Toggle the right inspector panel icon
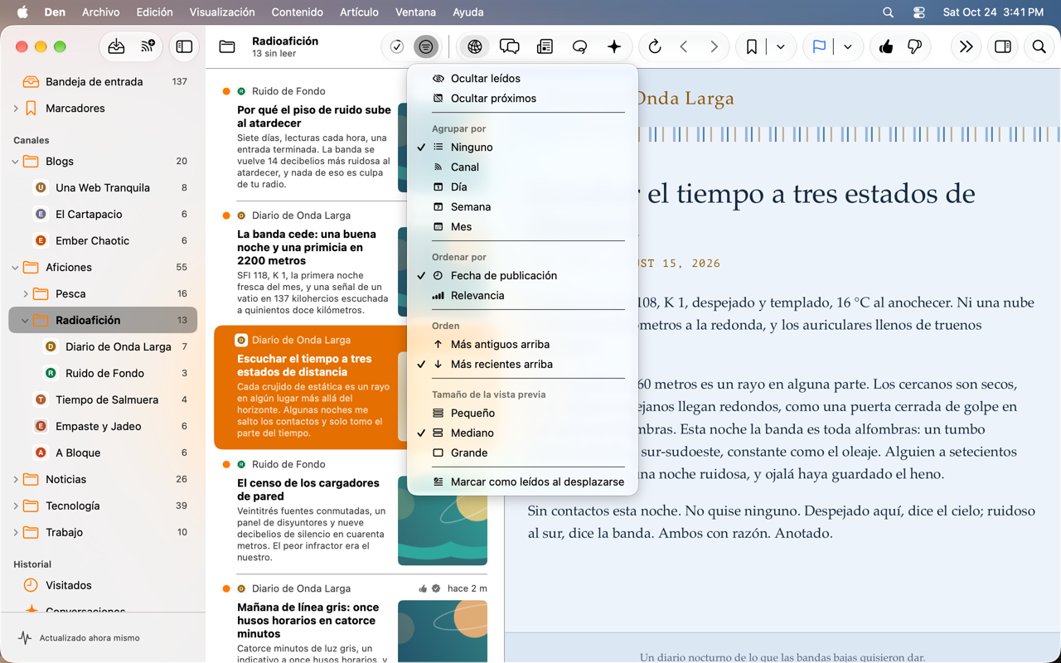Image resolution: width=1061 pixels, height=663 pixels. [x=1003, y=47]
